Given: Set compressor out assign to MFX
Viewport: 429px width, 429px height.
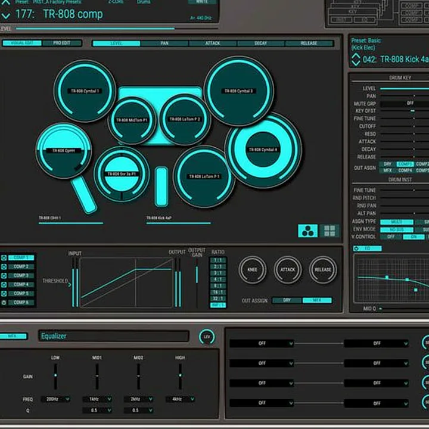Looking at the screenshot, I should pos(317,300).
